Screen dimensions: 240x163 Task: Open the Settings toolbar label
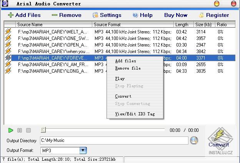pos(111,15)
